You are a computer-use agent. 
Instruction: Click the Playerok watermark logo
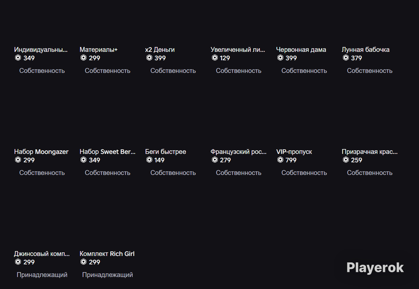point(375,268)
